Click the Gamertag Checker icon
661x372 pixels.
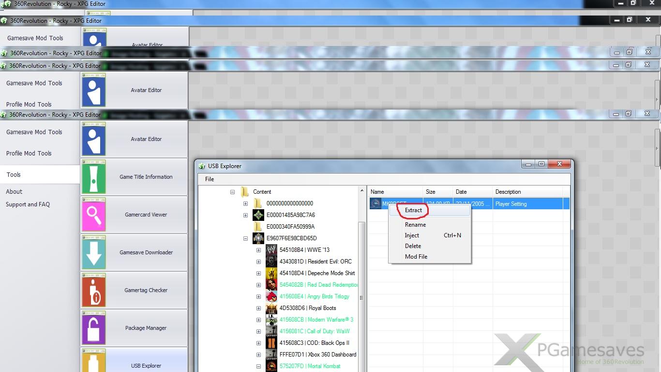94,290
